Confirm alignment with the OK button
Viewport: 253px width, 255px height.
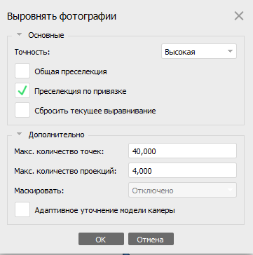click(x=101, y=239)
